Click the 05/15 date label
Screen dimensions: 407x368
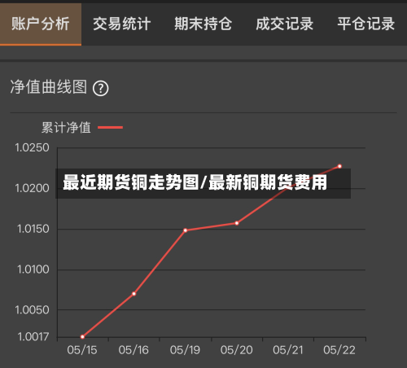[82, 350]
